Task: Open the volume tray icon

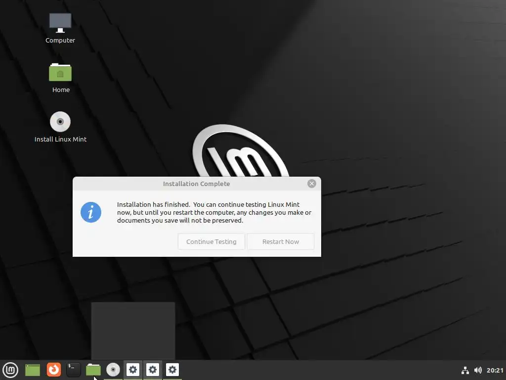Action: point(478,370)
